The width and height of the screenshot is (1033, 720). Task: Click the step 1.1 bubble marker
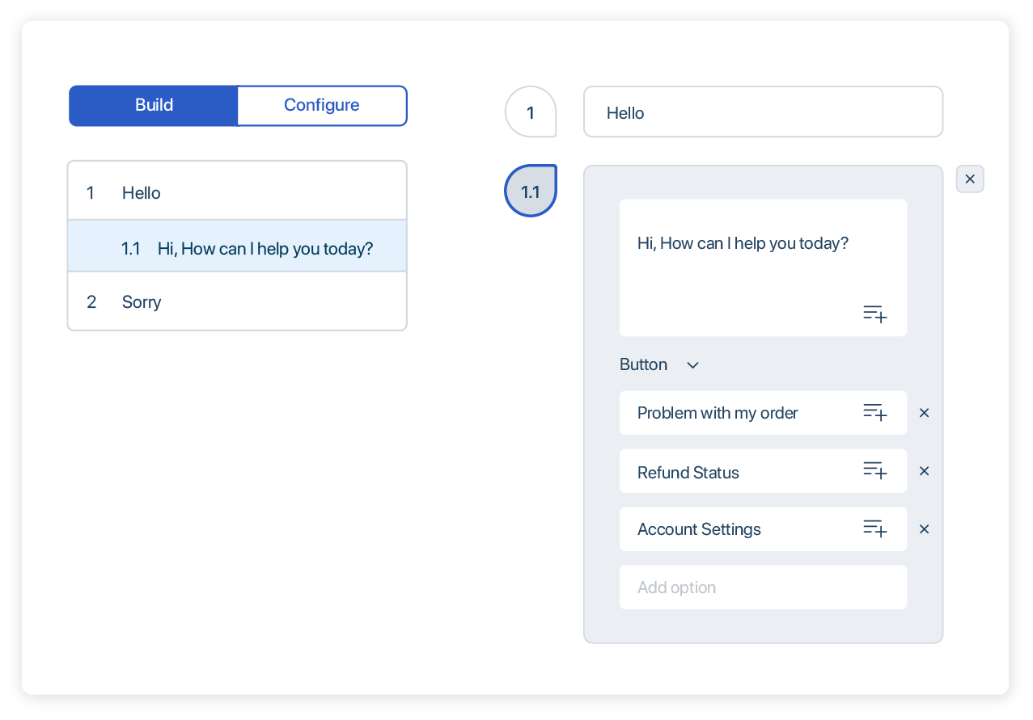(531, 192)
